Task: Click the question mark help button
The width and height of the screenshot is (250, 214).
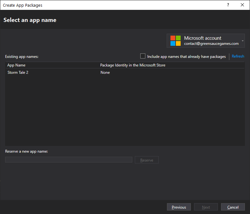Action: coord(228,5)
